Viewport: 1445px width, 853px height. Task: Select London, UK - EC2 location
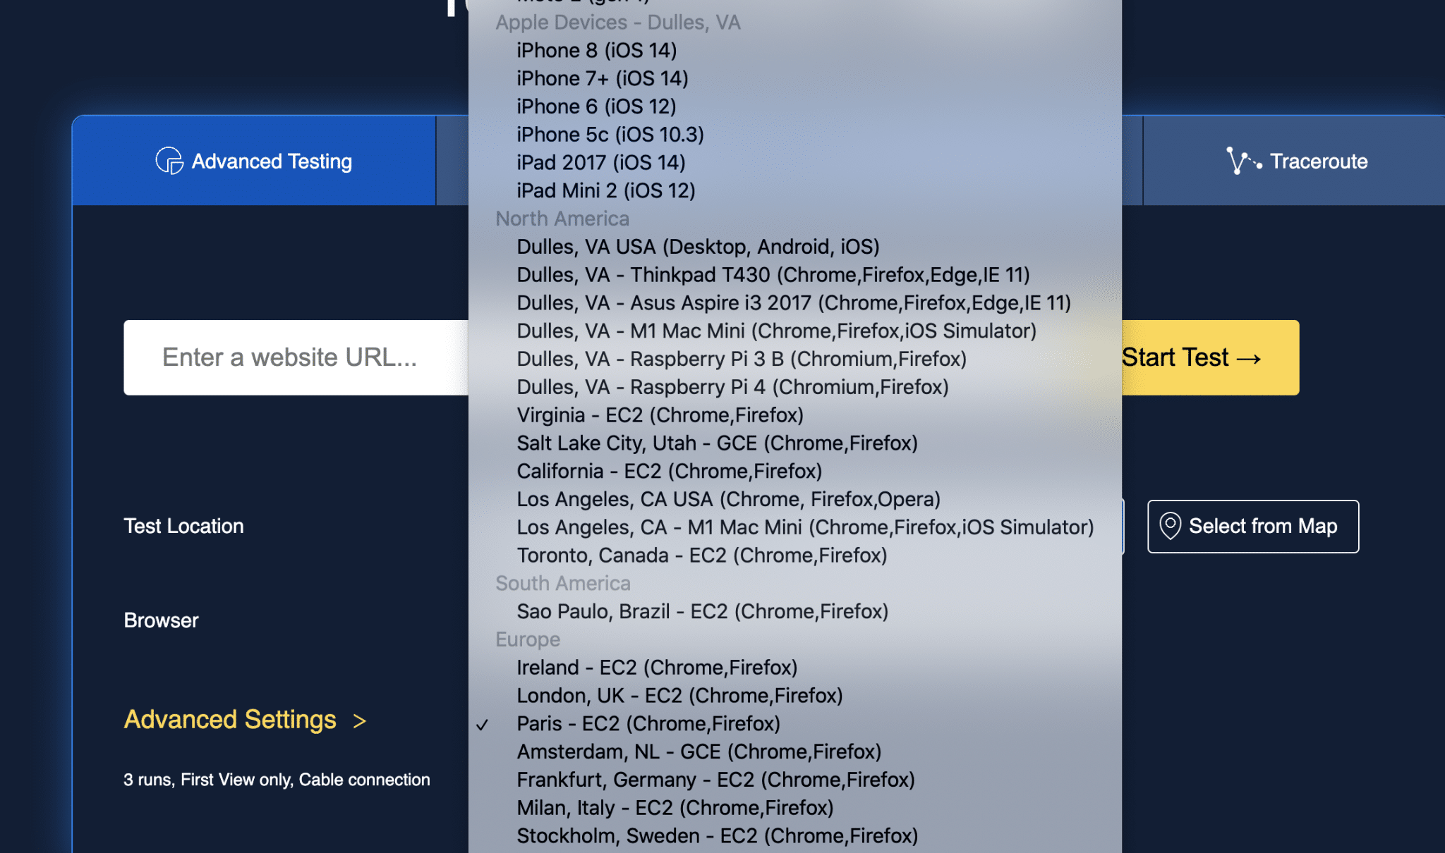coord(677,694)
